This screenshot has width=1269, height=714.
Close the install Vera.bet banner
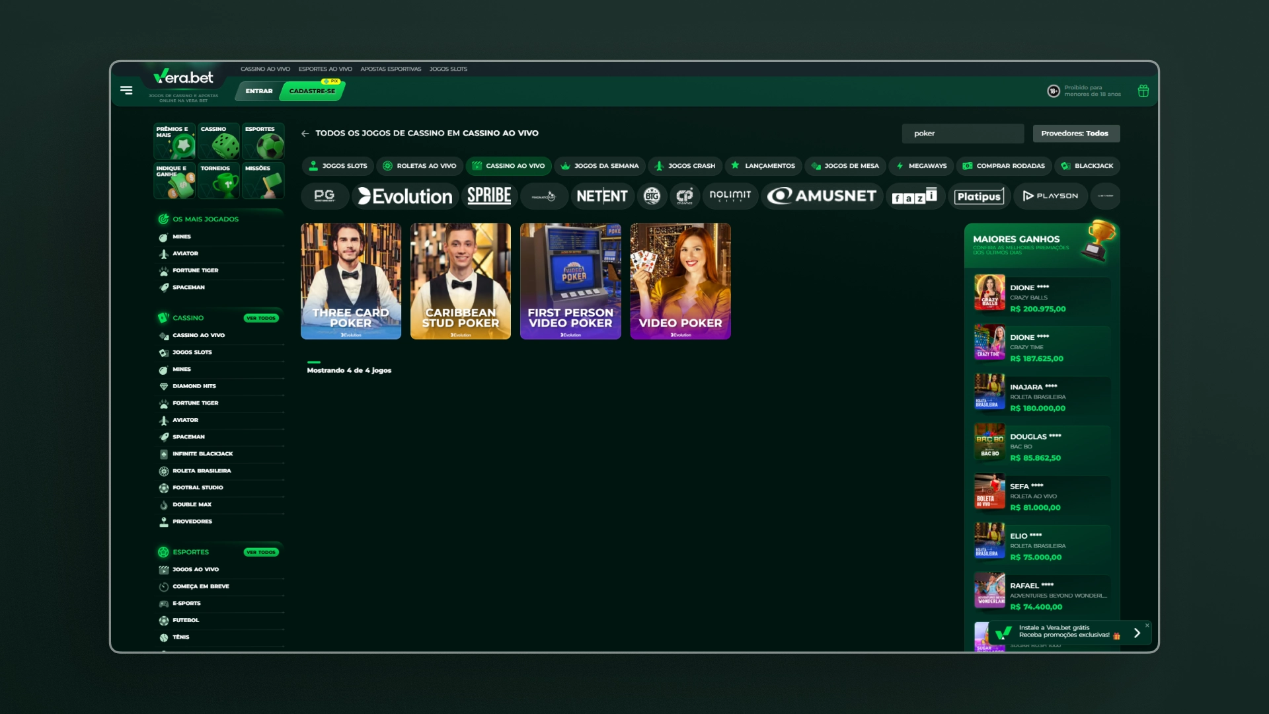pyautogui.click(x=1147, y=625)
